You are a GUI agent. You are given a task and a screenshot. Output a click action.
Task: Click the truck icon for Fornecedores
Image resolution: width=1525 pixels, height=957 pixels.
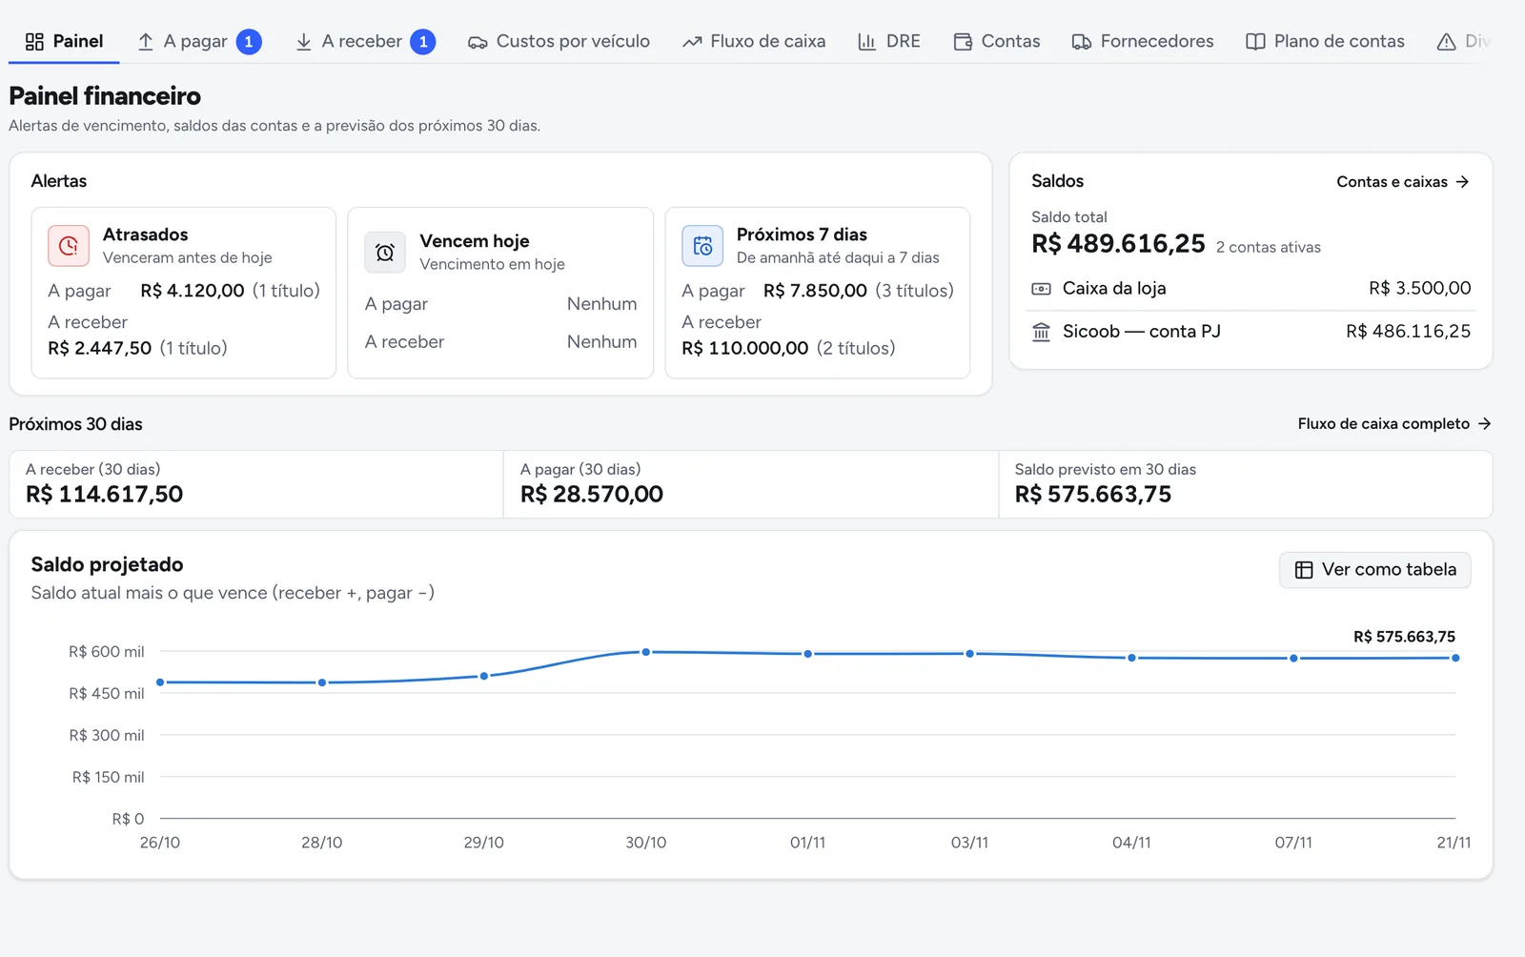(1082, 42)
